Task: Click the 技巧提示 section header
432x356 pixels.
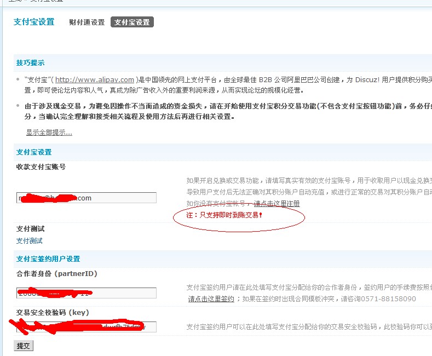Action: (x=30, y=63)
